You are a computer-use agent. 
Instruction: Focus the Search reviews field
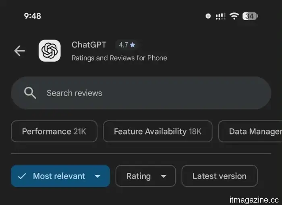point(141,93)
